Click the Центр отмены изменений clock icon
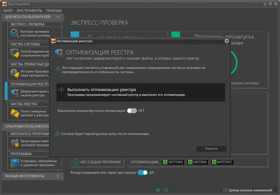Image resolution: width=280 pixels, height=195 pixels. click(x=225, y=190)
